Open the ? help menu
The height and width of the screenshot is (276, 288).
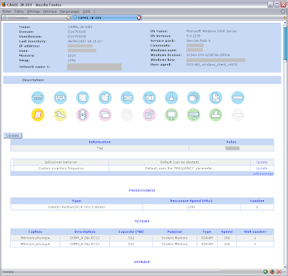coord(94,12)
